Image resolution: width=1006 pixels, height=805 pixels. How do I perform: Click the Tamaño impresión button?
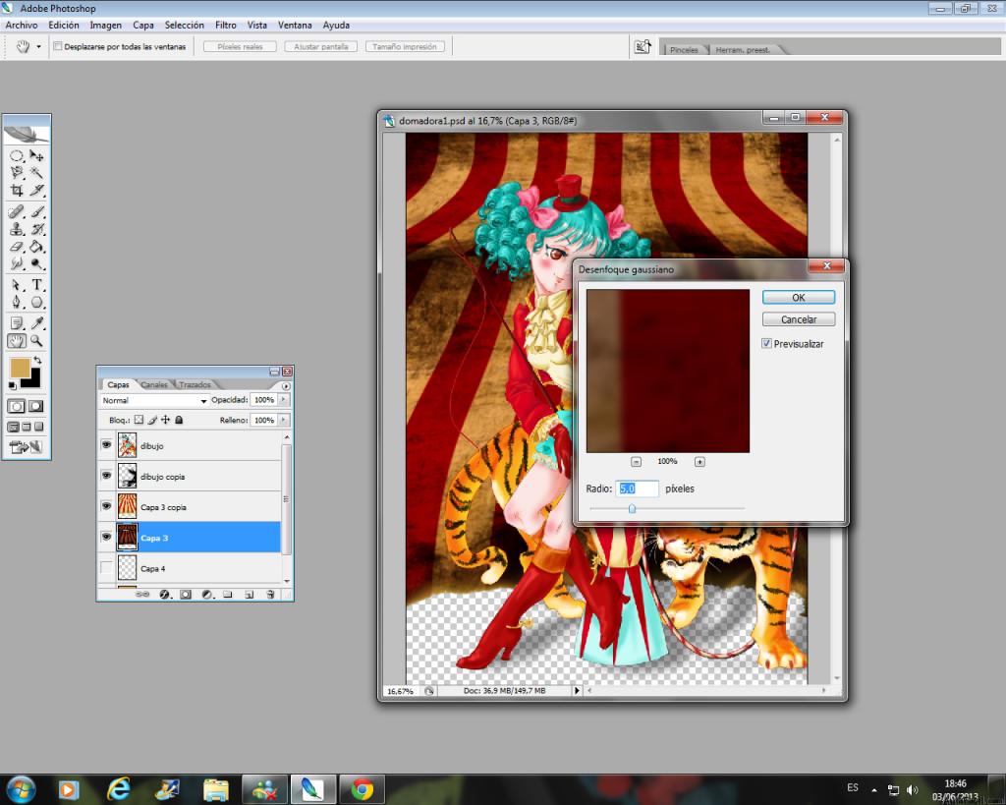pos(405,47)
